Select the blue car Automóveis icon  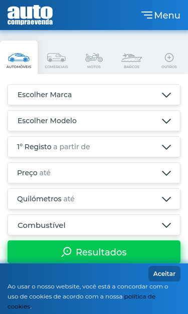(19, 58)
